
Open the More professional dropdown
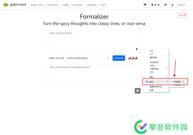88,58
